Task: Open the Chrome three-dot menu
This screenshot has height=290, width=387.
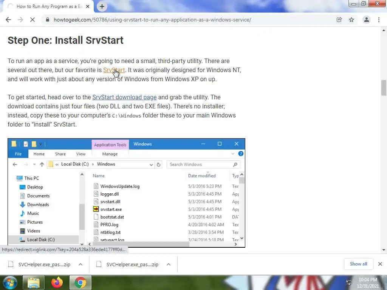Action: click(379, 20)
